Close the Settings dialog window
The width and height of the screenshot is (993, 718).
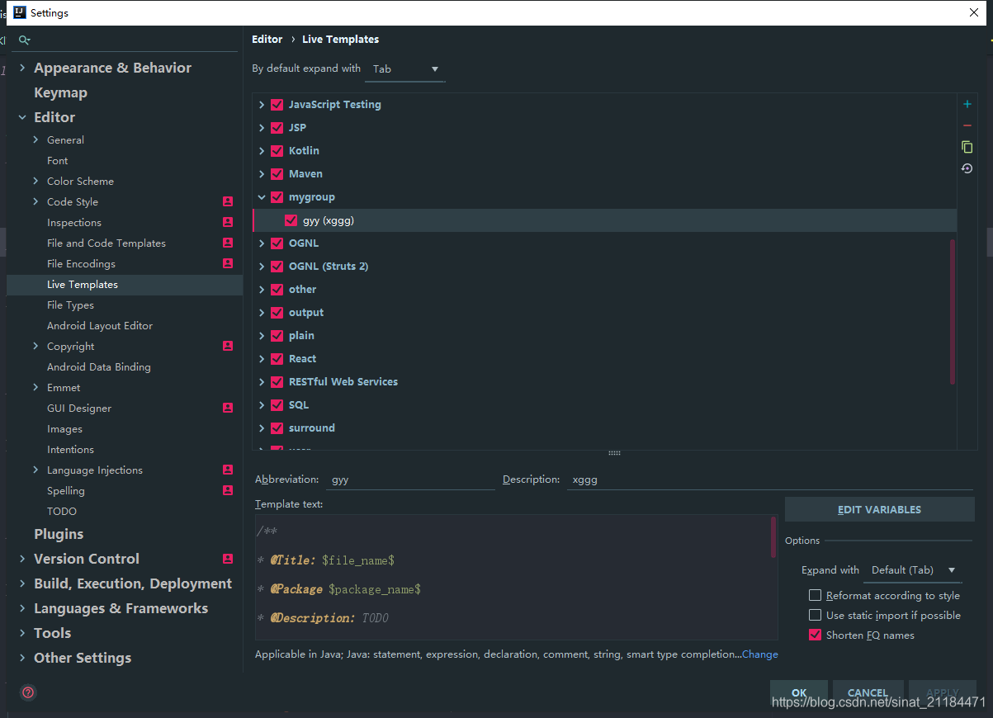pyautogui.click(x=973, y=12)
